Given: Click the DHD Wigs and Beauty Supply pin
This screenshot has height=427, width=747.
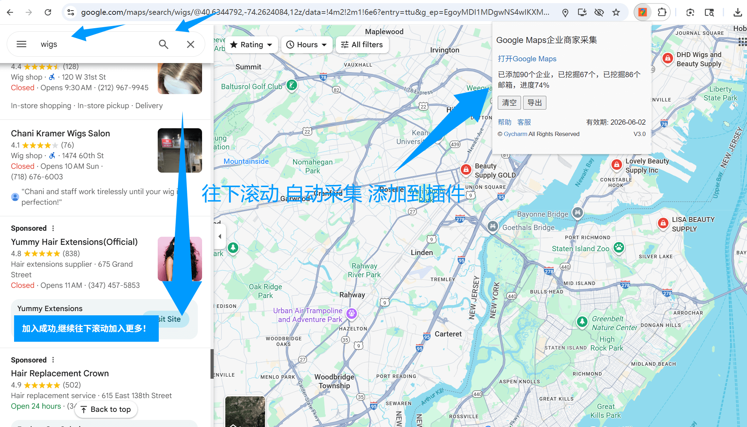Looking at the screenshot, I should point(667,58).
